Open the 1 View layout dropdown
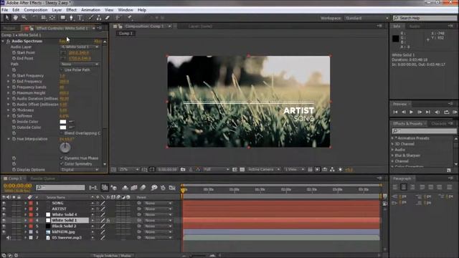 point(294,169)
